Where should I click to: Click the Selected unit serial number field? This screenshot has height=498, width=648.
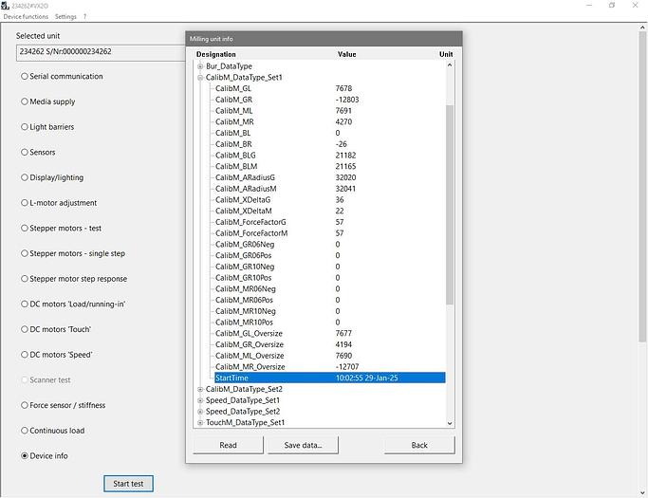(100, 52)
